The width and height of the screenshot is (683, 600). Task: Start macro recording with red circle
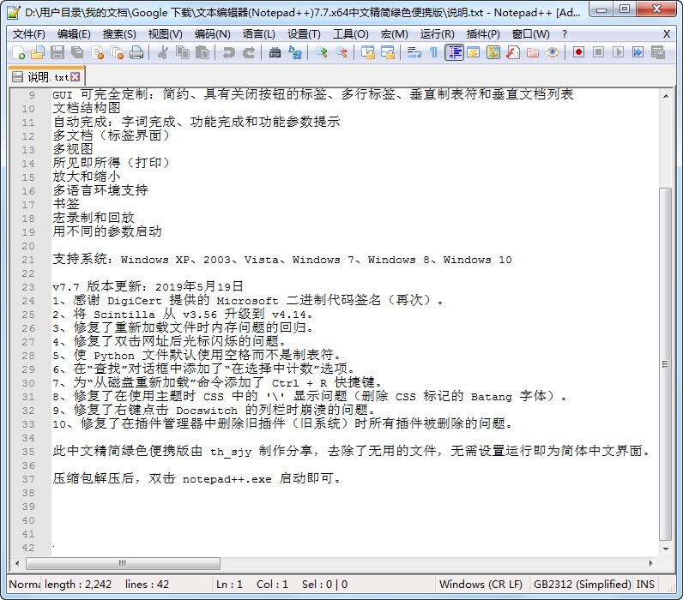pyautogui.click(x=578, y=52)
